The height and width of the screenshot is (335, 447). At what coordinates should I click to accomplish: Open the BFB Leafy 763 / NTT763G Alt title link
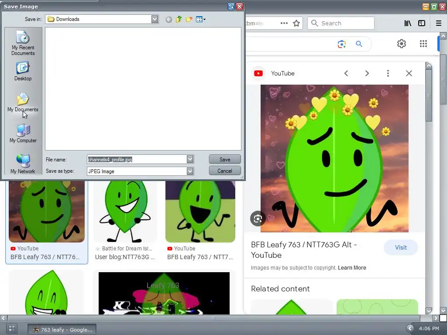point(304,250)
